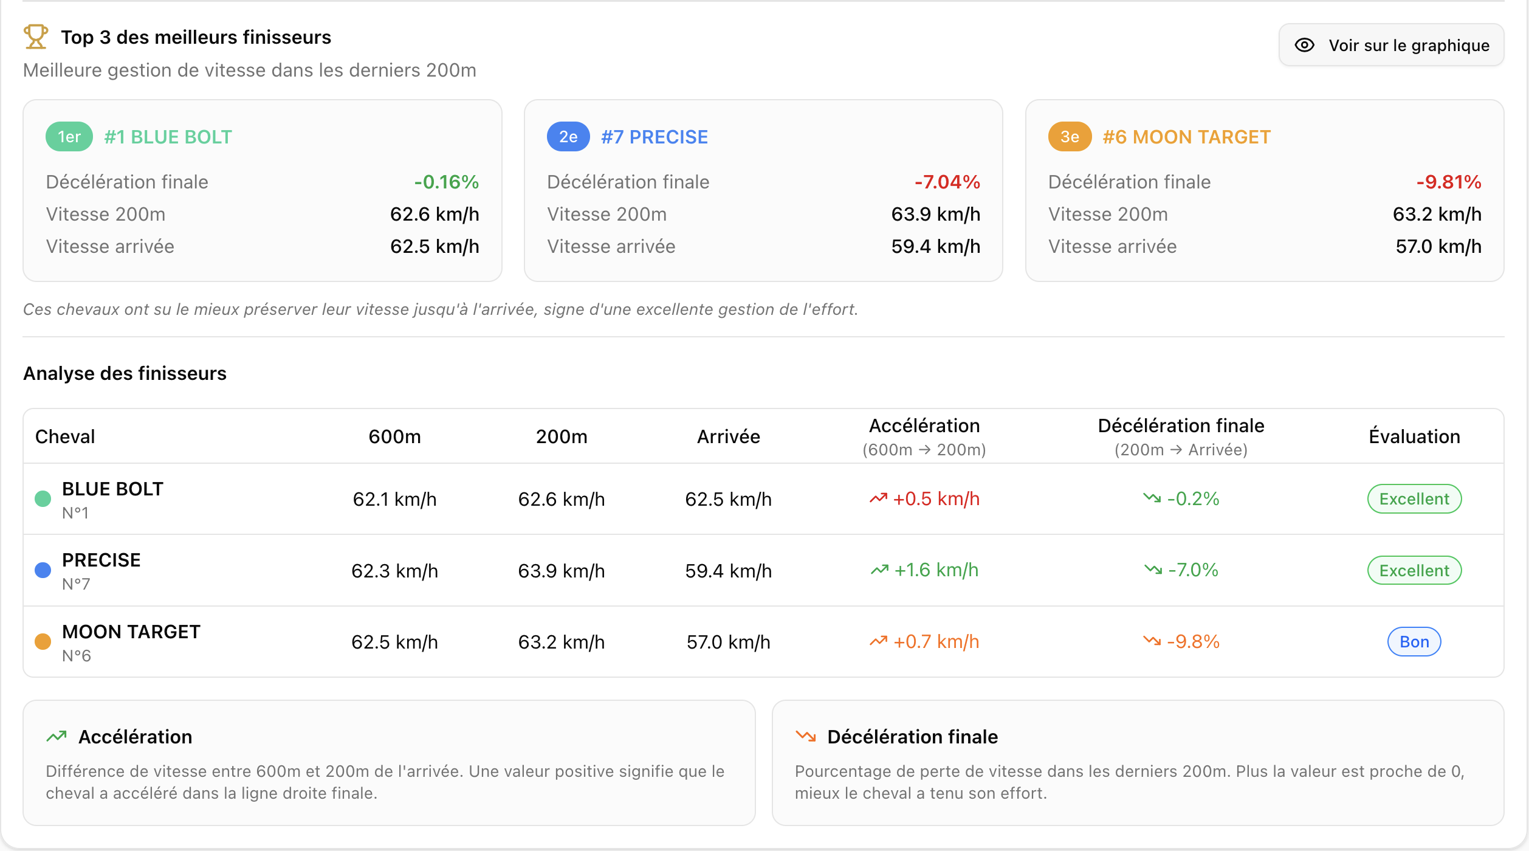Click the "Voir sur le graphique" button
The width and height of the screenshot is (1529, 851).
coord(1391,45)
